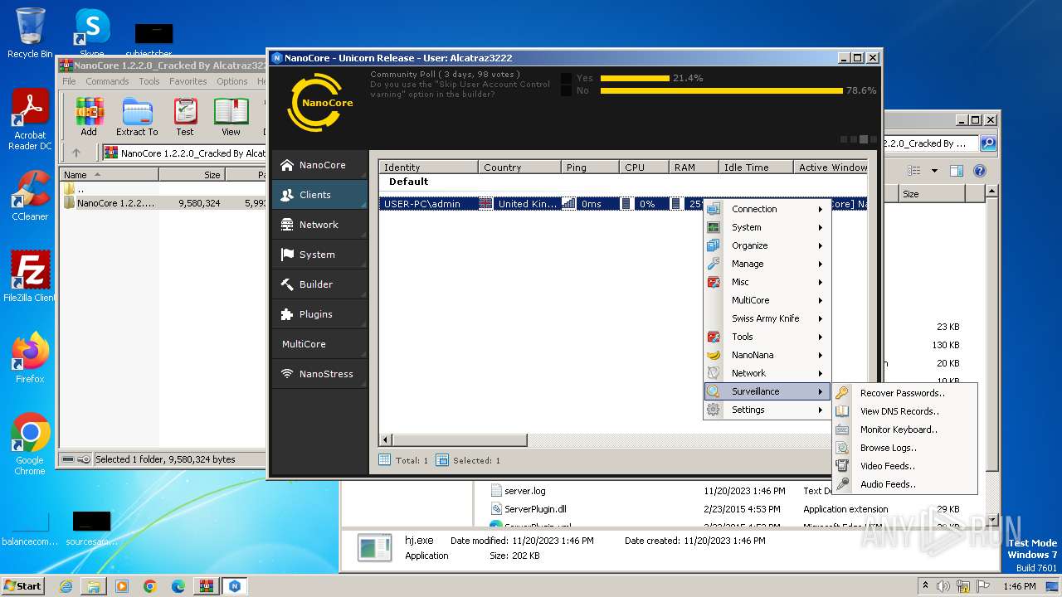
Task: Open the WinRAR Commands menu
Action: [107, 81]
